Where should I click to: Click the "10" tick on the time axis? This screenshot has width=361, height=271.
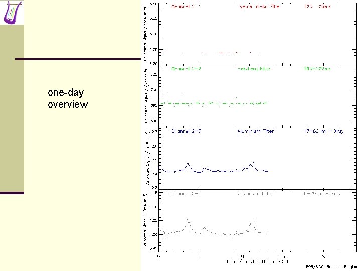[241, 256]
